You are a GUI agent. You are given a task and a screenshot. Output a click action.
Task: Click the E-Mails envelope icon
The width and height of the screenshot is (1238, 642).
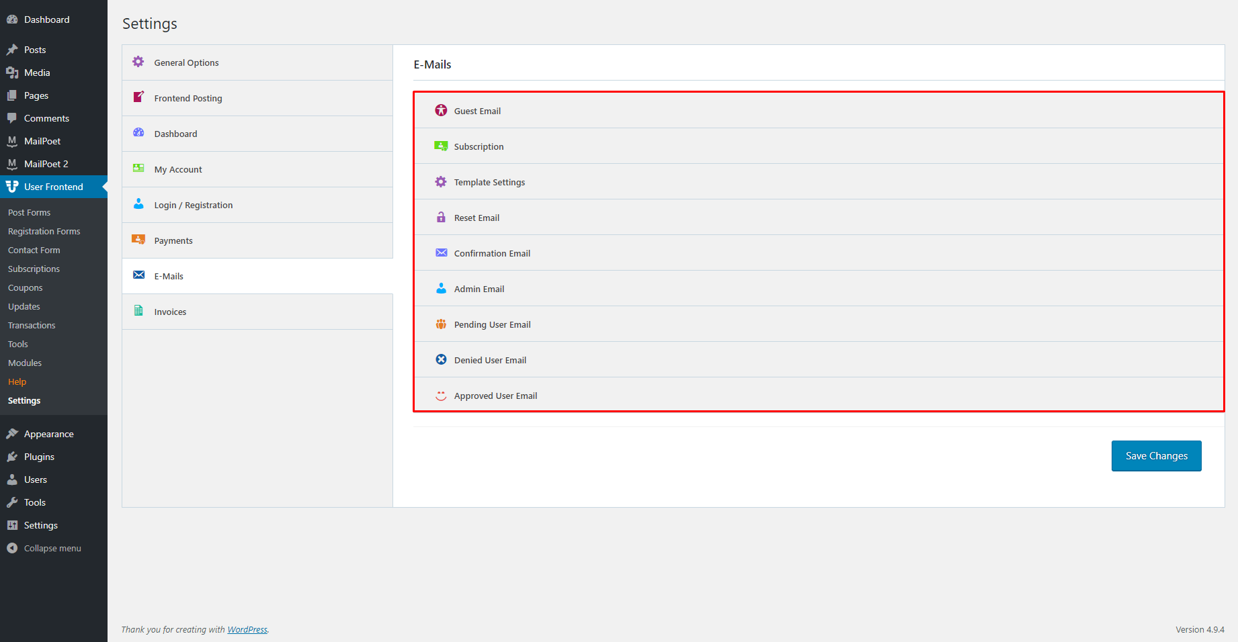tap(138, 275)
